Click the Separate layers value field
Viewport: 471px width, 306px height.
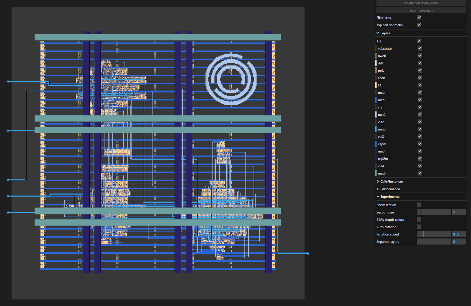click(459, 241)
